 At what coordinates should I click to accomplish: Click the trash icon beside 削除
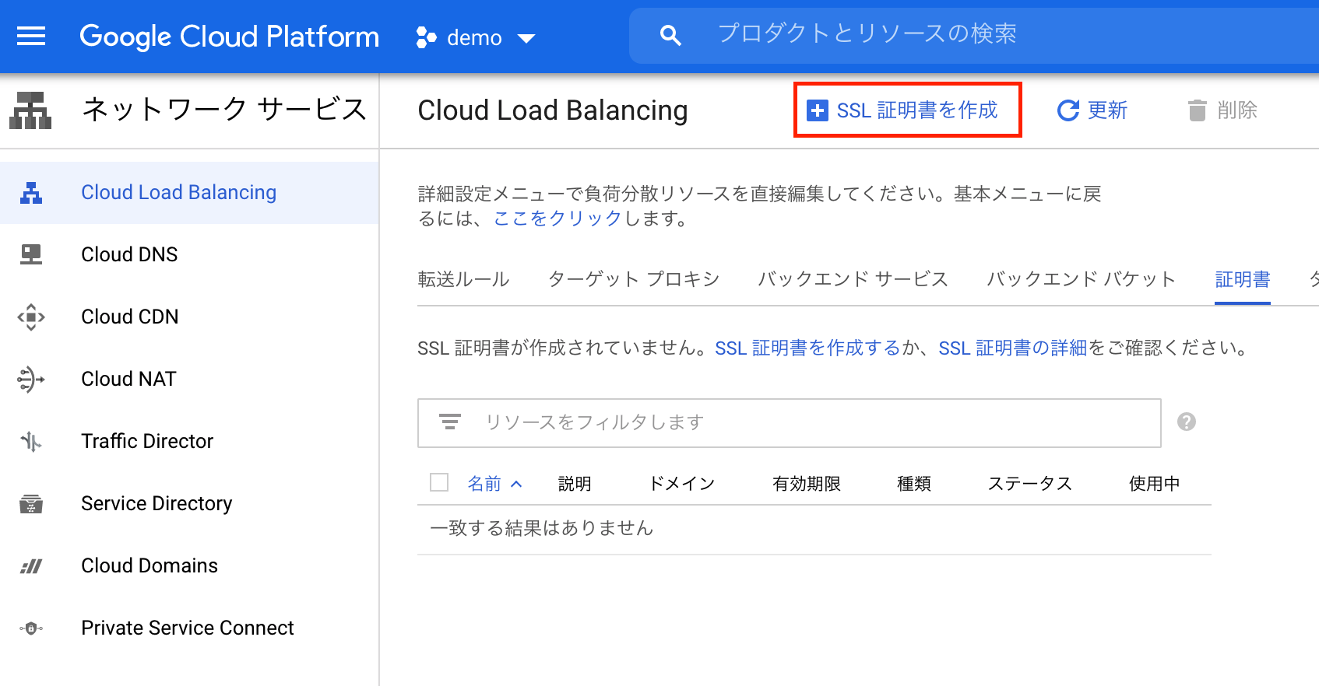click(1197, 110)
